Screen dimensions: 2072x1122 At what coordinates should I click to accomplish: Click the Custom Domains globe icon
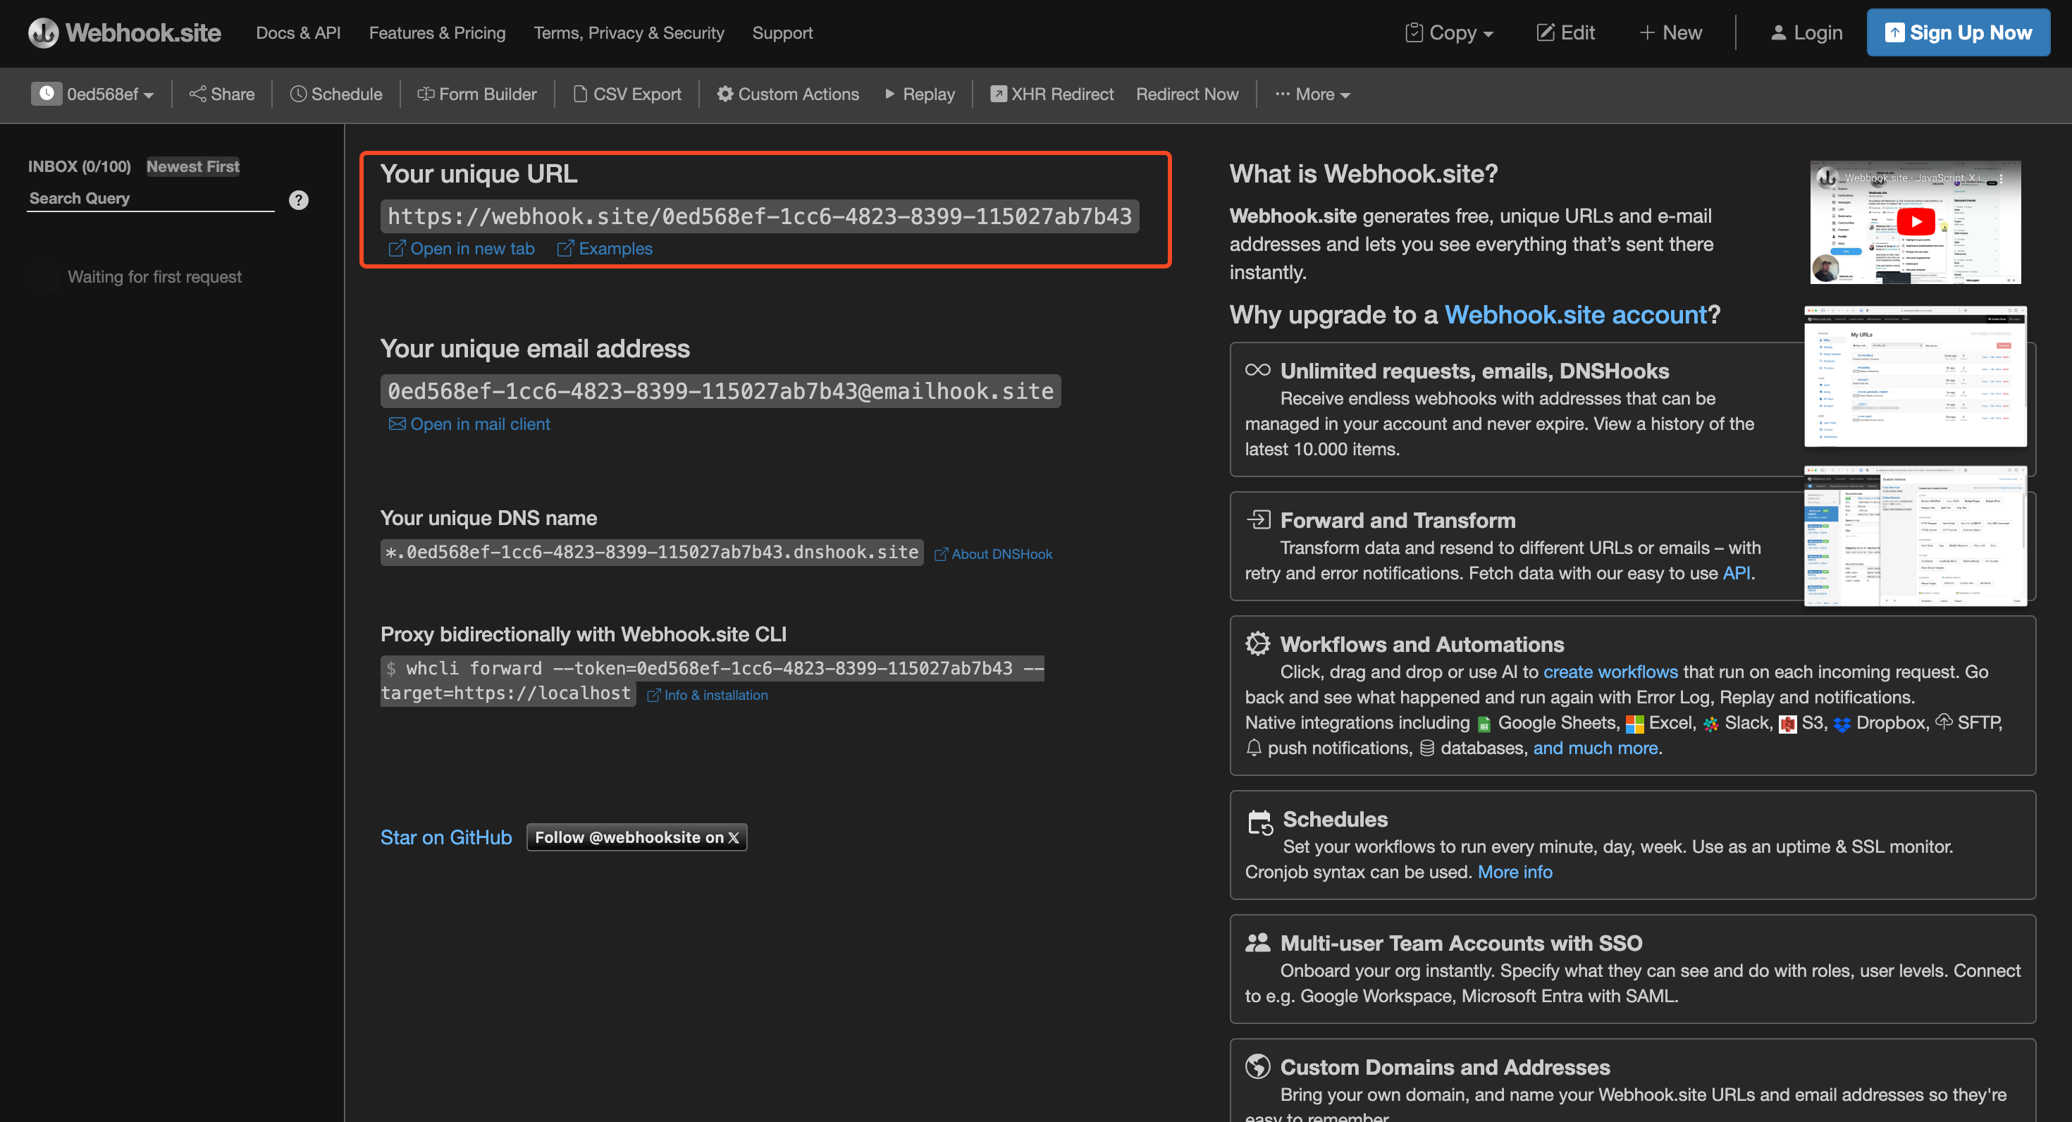coord(1257,1066)
